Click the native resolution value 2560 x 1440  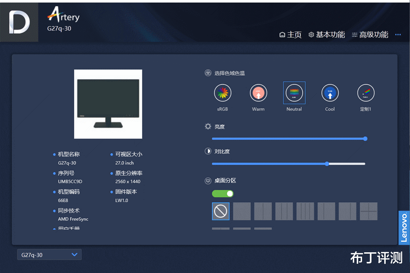(x=128, y=182)
